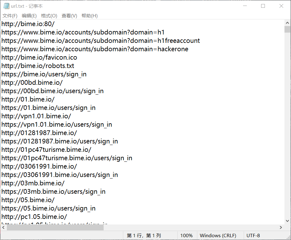Click line http://00bd.bime.io/
291x240 pixels.
[x=32, y=83]
